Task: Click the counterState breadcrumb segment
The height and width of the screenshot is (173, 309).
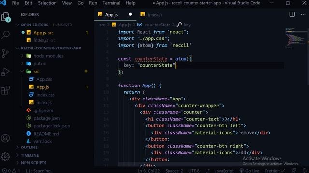Action: pos(157,25)
